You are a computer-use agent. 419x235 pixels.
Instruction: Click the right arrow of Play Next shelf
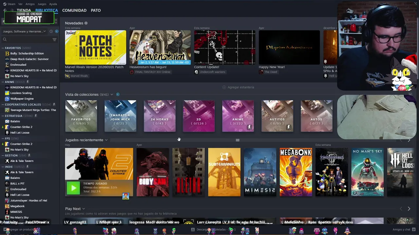409,209
